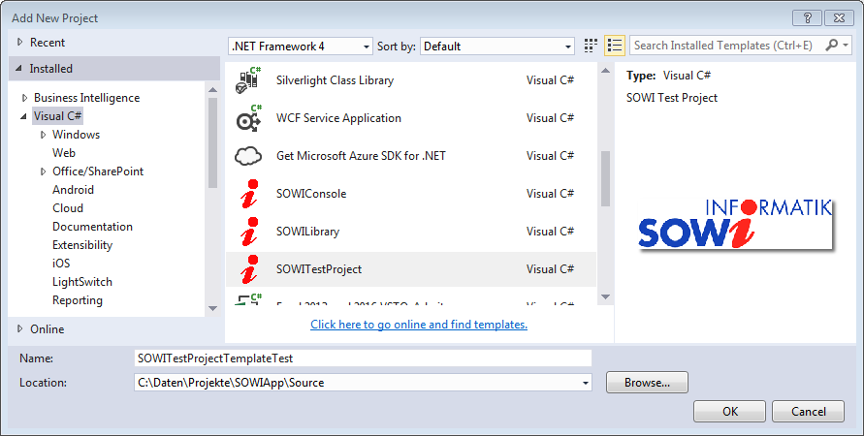Select the Silverlight Class Library name
This screenshot has height=436, width=864.
click(x=335, y=80)
